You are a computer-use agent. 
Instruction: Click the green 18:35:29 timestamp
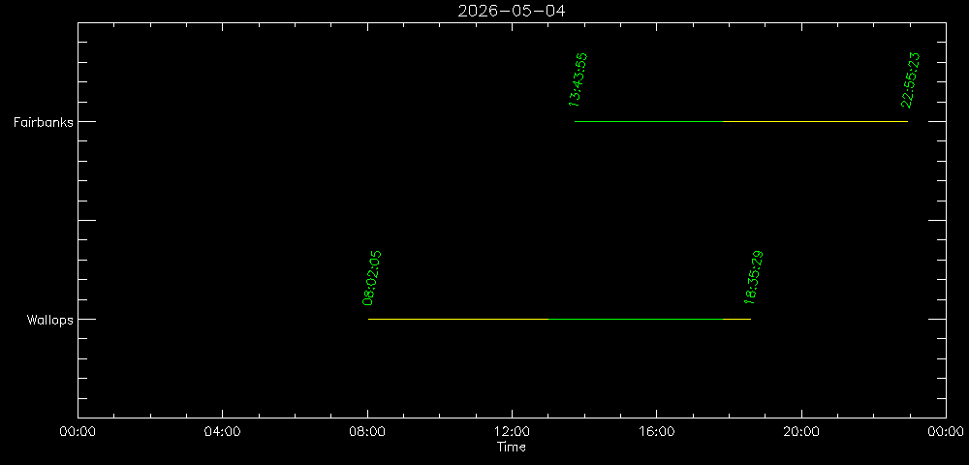pyautogui.click(x=754, y=278)
